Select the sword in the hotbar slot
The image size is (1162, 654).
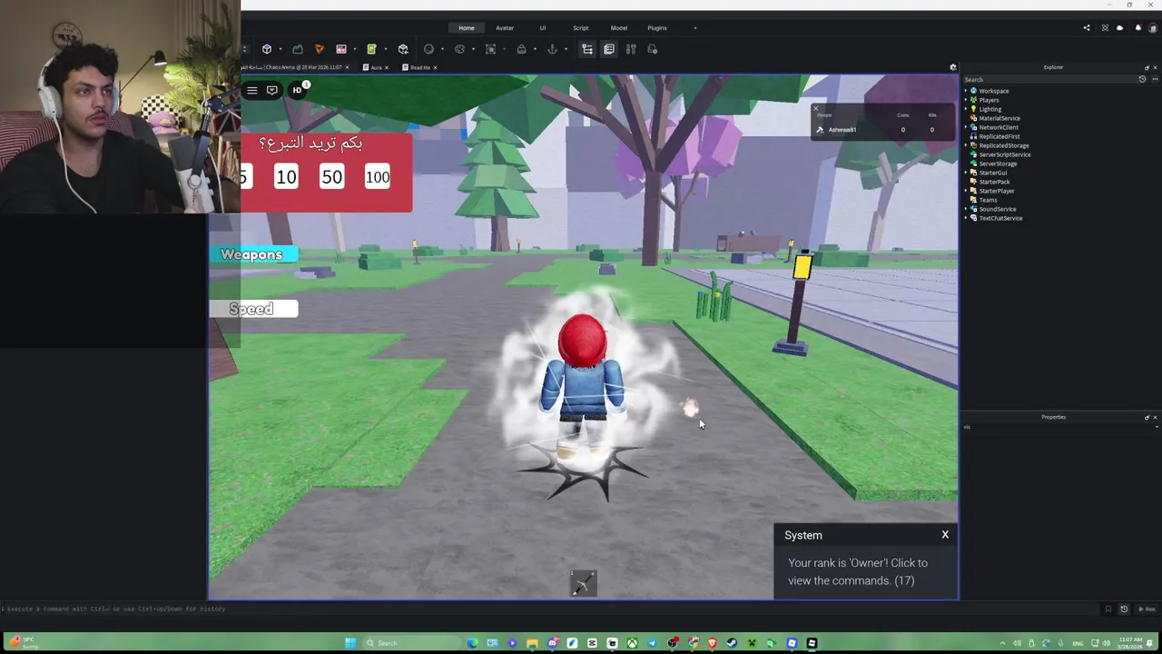point(583,583)
